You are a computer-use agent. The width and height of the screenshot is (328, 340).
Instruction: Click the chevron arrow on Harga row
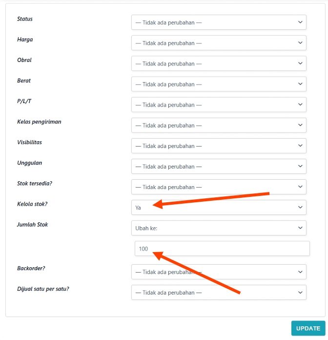[x=300, y=43]
